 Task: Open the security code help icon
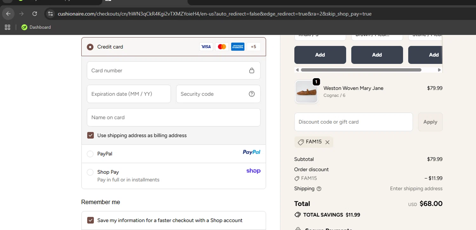point(252,94)
